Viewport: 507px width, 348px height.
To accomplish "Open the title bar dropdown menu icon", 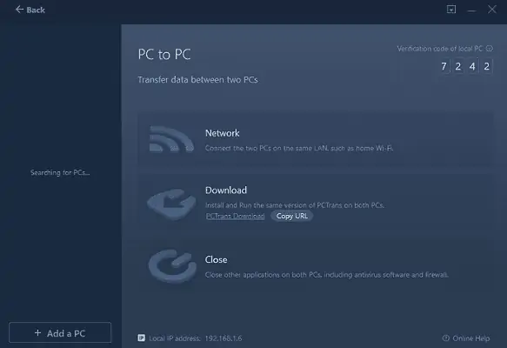I will pos(451,10).
